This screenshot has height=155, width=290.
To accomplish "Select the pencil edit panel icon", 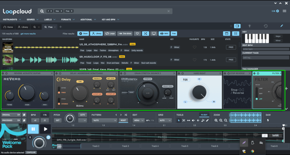I will pos(282,26).
